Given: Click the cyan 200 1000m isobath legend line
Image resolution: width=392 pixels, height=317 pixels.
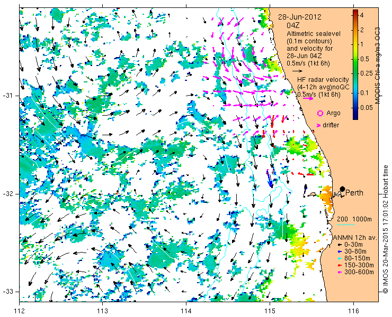Looking at the screenshot, I should [x=346, y=225].
